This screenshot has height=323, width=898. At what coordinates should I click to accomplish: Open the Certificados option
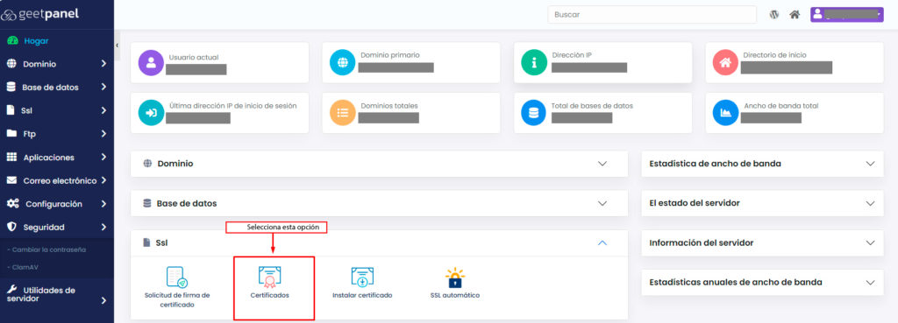[x=270, y=283]
